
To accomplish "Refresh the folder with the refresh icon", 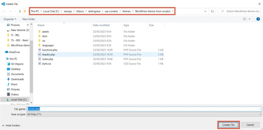I will (x=212, y=11).
